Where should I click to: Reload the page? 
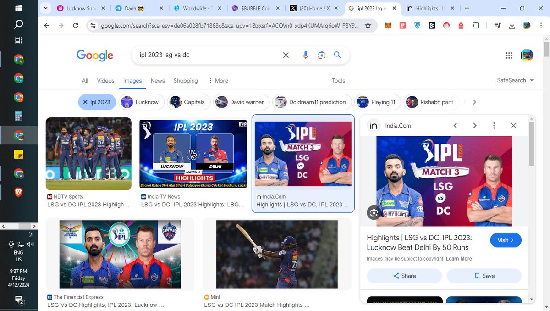click(76, 26)
